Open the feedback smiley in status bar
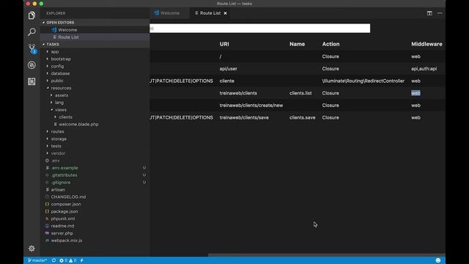The image size is (469, 264). pos(438,260)
